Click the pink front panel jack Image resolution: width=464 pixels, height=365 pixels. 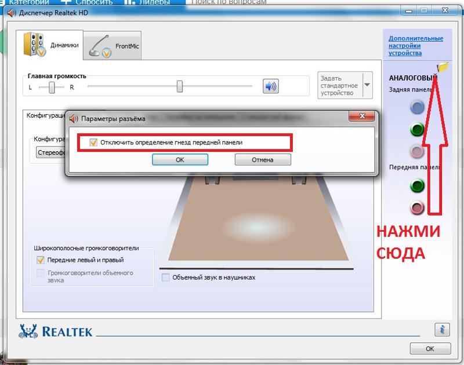pyautogui.click(x=417, y=207)
